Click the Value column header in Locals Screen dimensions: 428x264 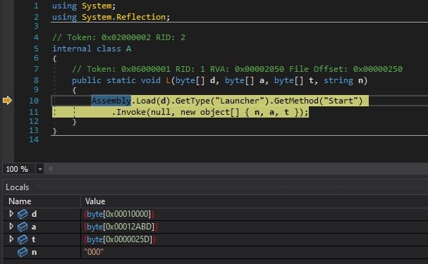(x=95, y=201)
